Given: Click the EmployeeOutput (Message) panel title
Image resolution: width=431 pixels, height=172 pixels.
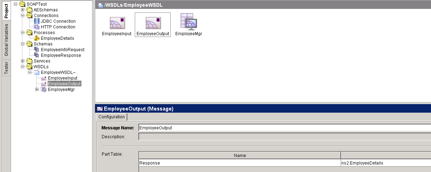Looking at the screenshot, I should tap(138, 109).
